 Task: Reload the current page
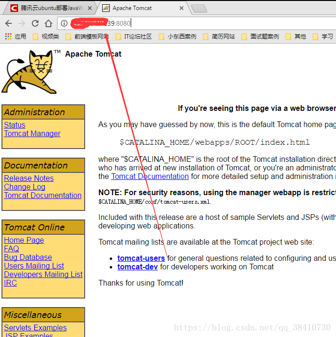coord(35,23)
